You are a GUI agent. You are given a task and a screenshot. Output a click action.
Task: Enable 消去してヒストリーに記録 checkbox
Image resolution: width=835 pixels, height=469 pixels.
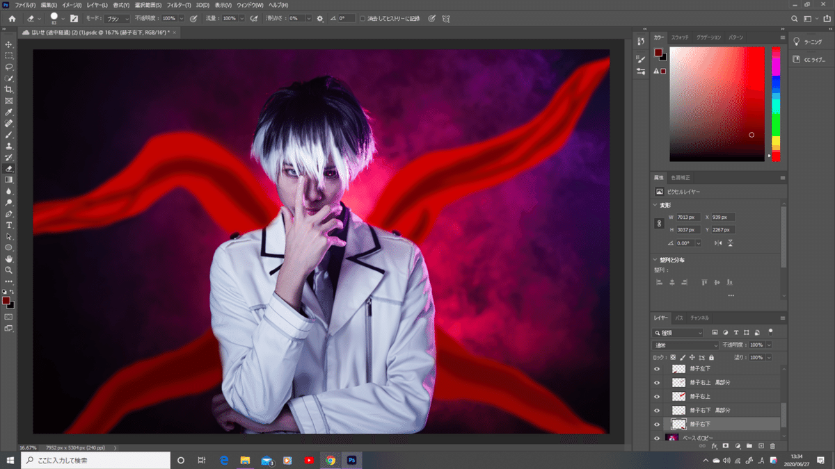(x=363, y=18)
